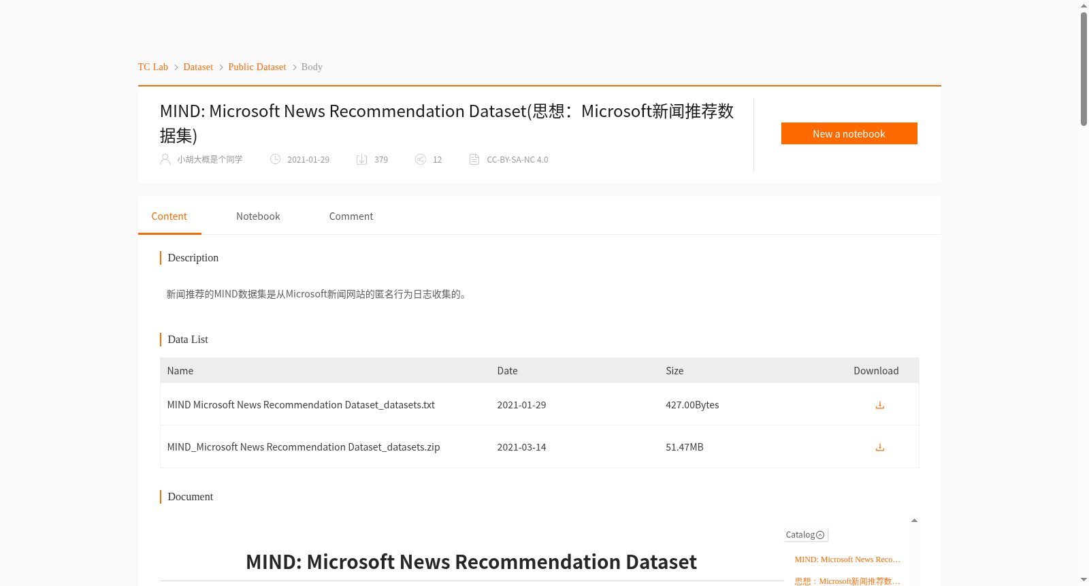The height and width of the screenshot is (586, 1089).
Task: Click the document pane scroll-up arrow
Action: click(914, 521)
